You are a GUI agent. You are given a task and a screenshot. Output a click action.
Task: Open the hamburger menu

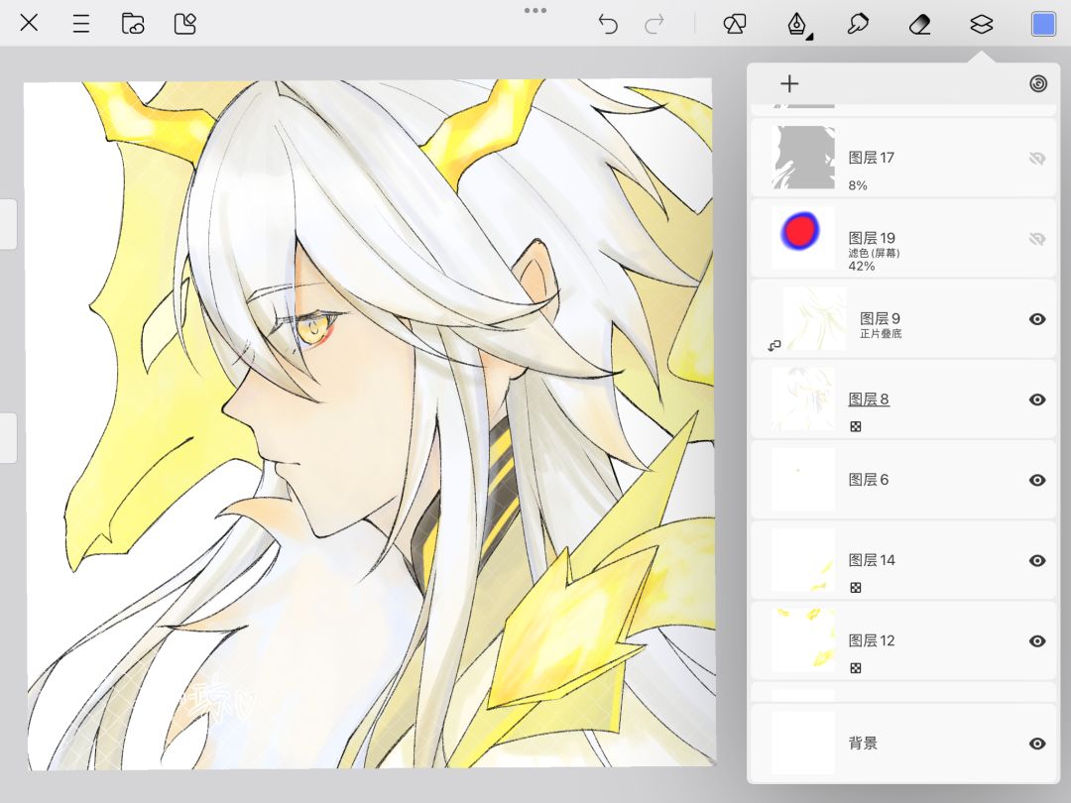(80, 24)
